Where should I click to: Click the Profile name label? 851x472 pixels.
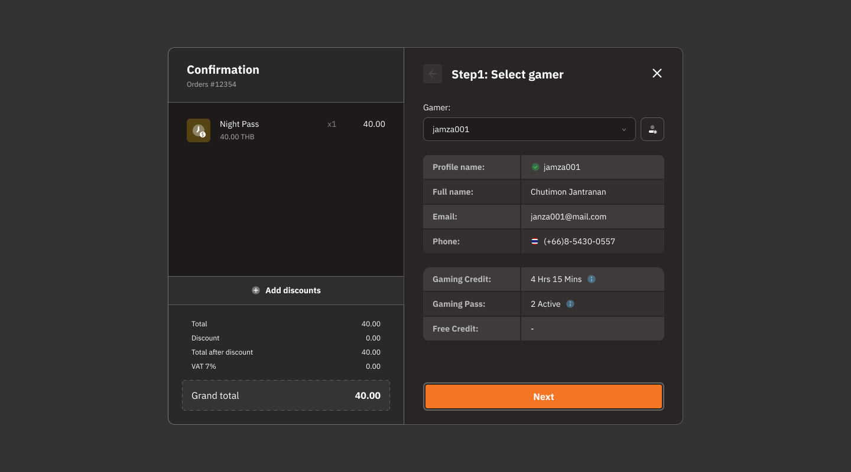click(459, 167)
